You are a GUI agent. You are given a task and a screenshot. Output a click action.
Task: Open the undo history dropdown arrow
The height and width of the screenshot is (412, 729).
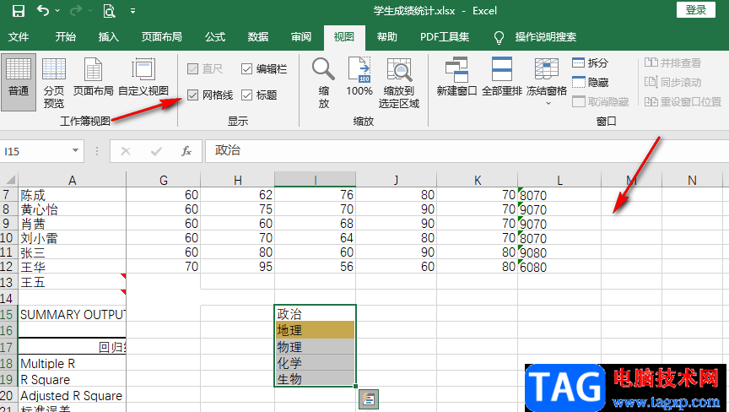click(57, 10)
